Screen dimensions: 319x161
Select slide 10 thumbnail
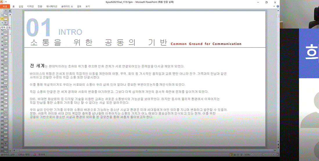6,49
